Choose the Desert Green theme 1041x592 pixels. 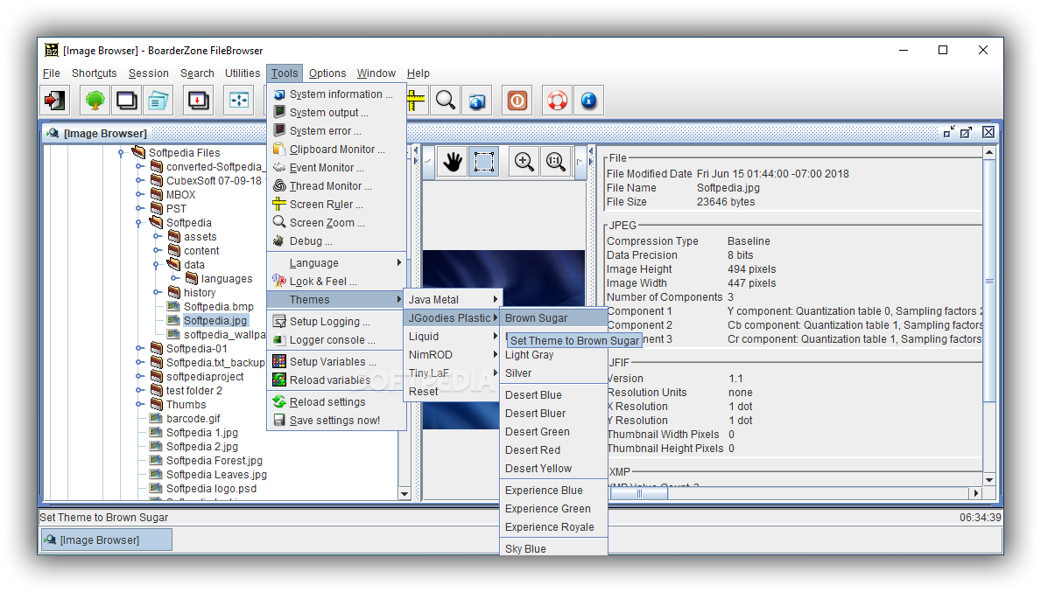coord(553,432)
